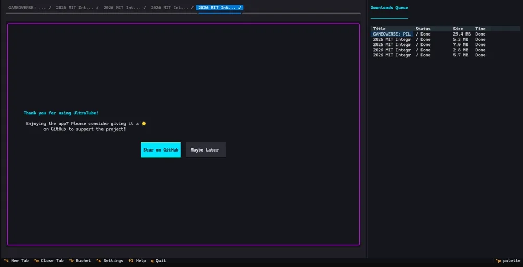Screen dimensions: 523x267
Task: Select the 29.4 MB size cell
Action: coord(462,34)
